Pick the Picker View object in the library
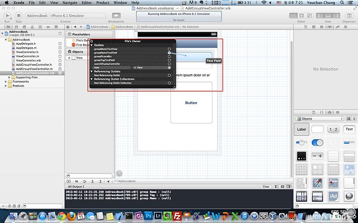 (x=301, y=196)
